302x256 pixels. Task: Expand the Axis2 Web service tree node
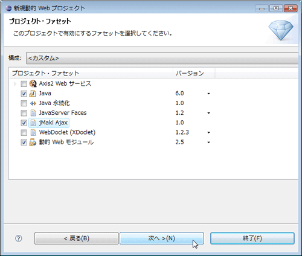(15, 84)
